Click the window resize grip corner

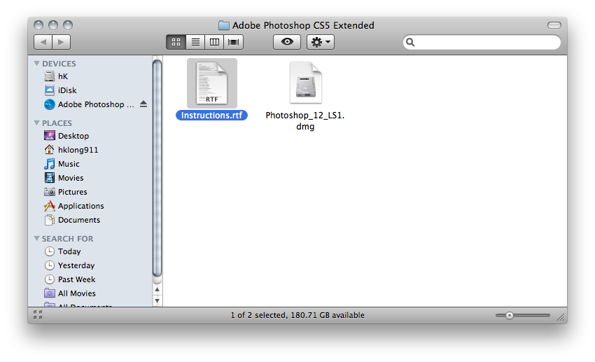(x=561, y=317)
